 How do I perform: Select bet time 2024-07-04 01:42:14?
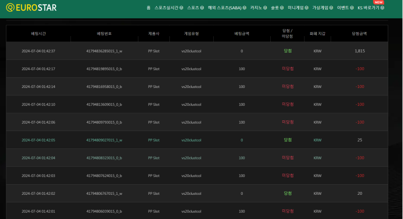[38, 87]
